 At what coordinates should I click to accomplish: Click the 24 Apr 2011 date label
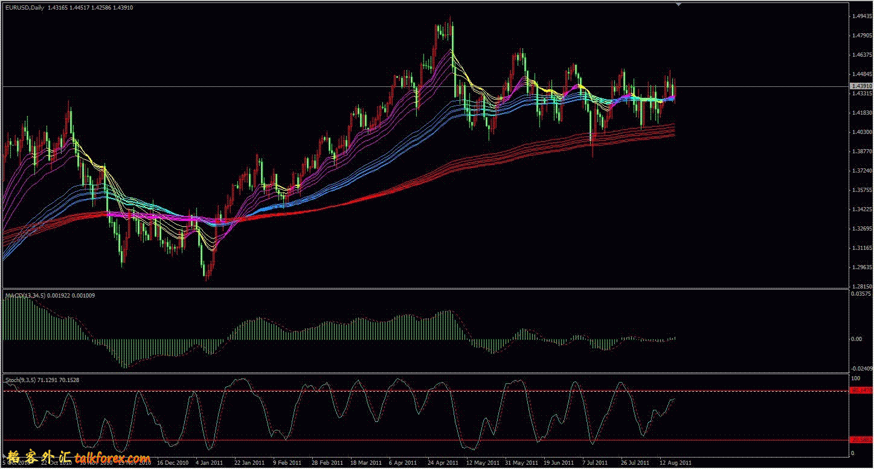pyautogui.click(x=443, y=463)
